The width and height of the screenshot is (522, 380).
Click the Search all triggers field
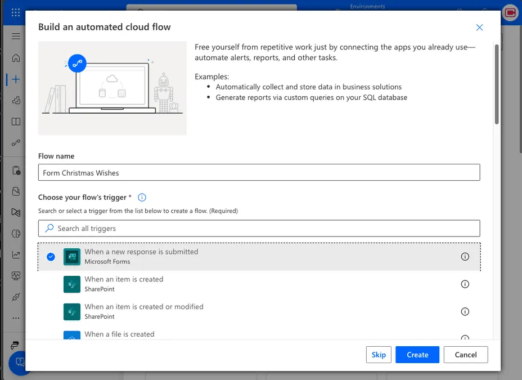tap(259, 229)
